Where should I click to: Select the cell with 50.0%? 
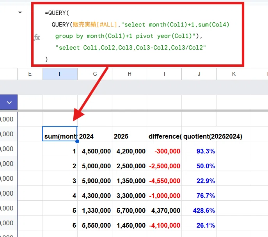[x=199, y=164]
